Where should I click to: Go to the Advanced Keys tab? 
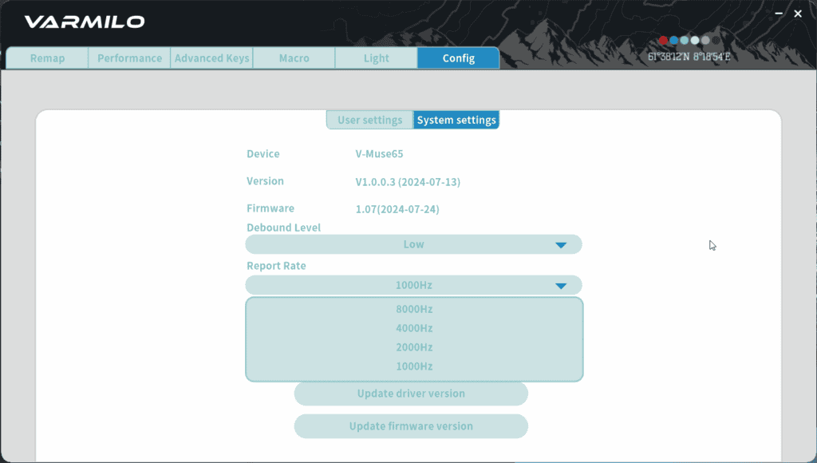[x=211, y=57]
